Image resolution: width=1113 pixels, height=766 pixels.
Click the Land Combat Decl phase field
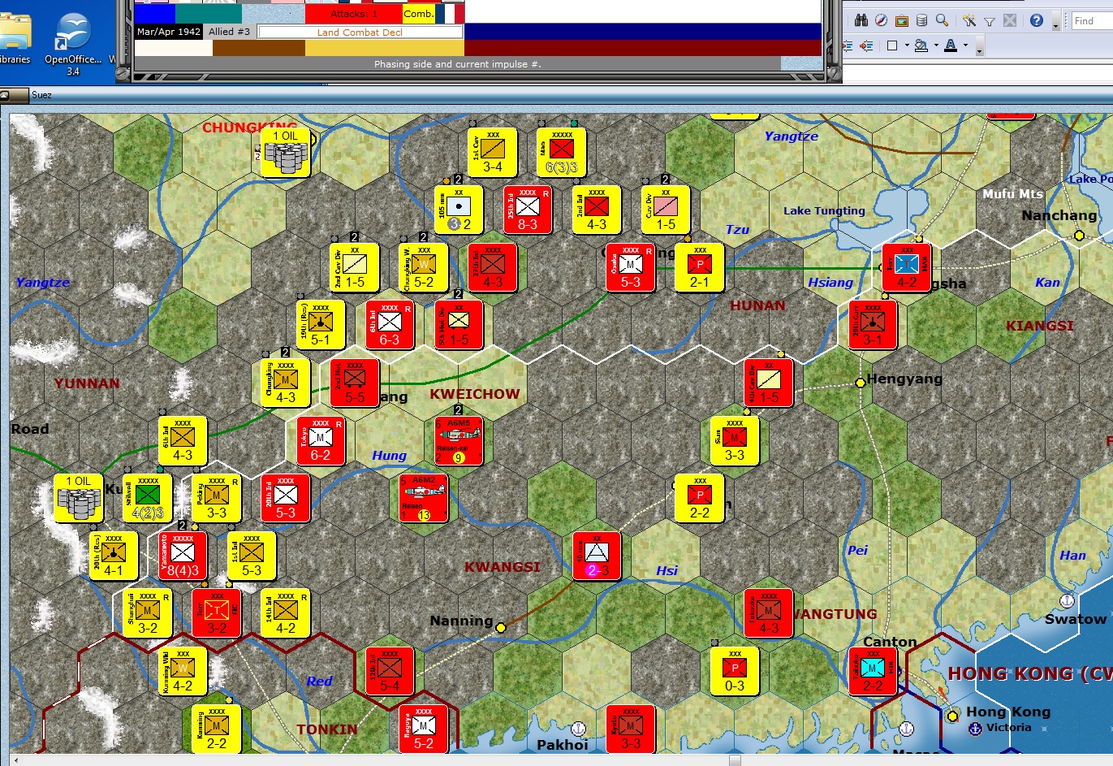(x=360, y=32)
